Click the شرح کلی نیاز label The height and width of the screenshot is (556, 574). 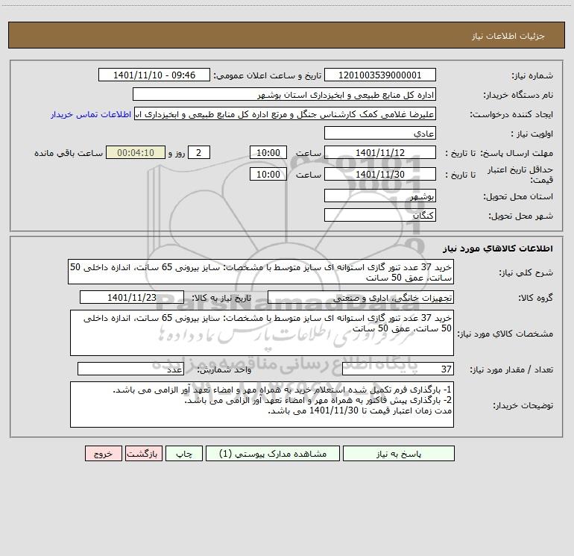[x=526, y=272]
